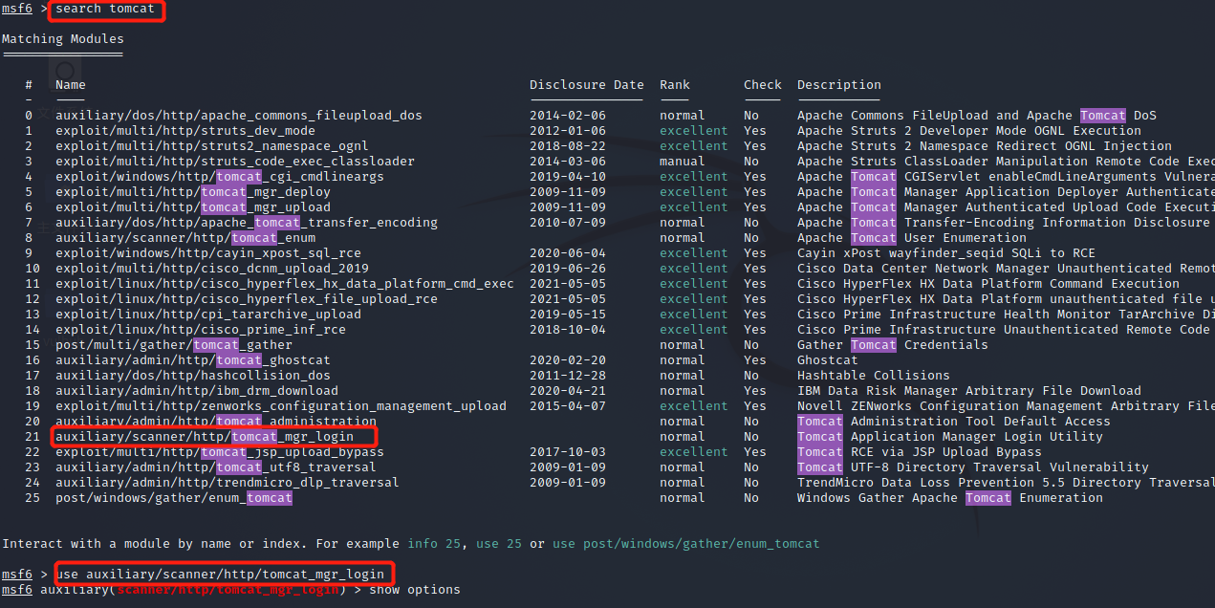Screen dimensions: 1215x608
Task: Click the Disclosure Date column header
Action: pos(586,84)
